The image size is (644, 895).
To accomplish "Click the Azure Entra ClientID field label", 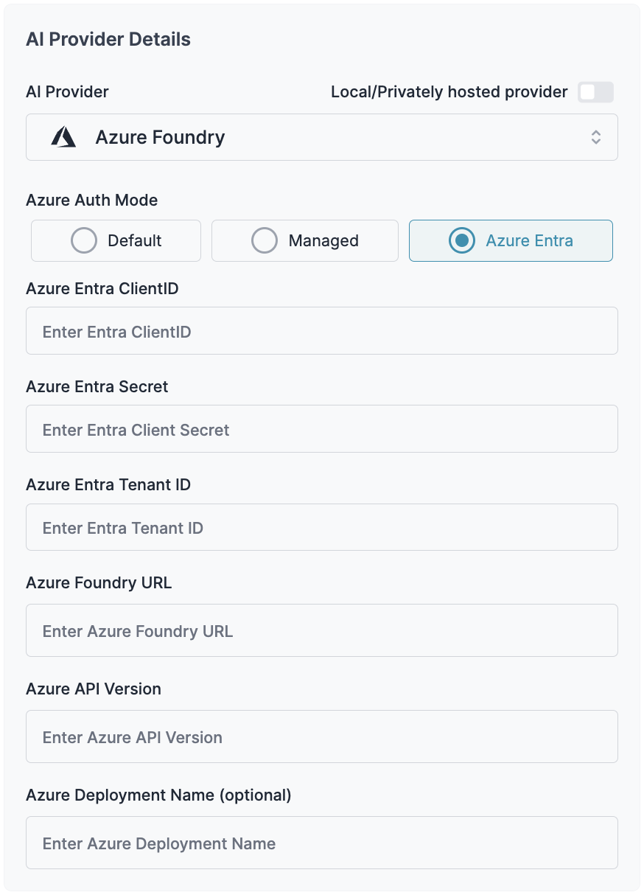I will coord(102,288).
